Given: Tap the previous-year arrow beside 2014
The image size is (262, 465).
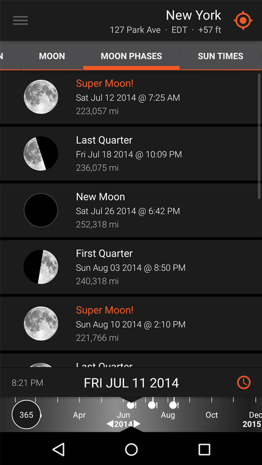Looking at the screenshot, I should [x=111, y=424].
